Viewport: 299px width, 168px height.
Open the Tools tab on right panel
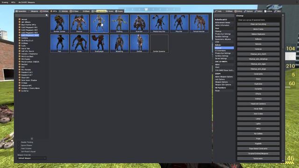click(218, 11)
